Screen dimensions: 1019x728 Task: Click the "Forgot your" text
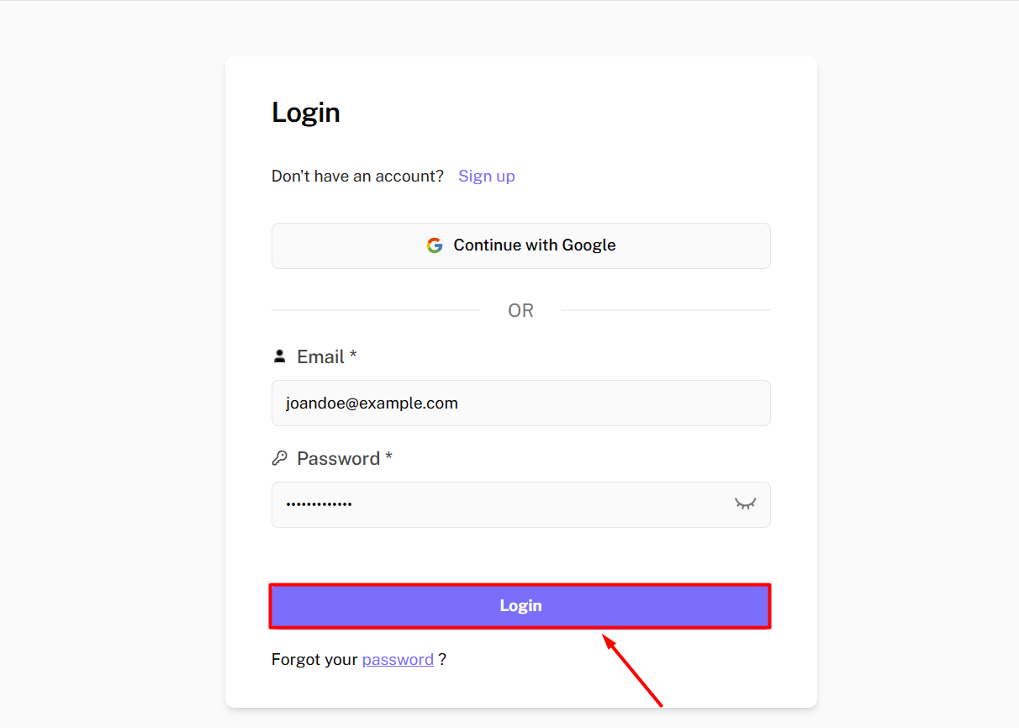click(314, 660)
